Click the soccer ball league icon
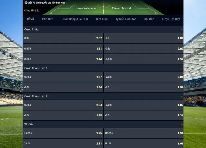Screen dimensions: 206x148 point(26,2)
